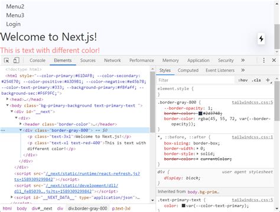Close the DevTools panel

point(274,60)
